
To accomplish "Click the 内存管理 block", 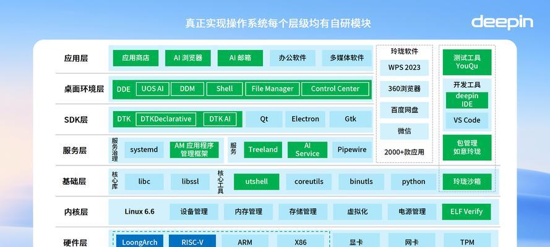I will coord(248,212).
